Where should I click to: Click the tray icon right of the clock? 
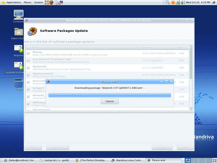click(x=214, y=2)
